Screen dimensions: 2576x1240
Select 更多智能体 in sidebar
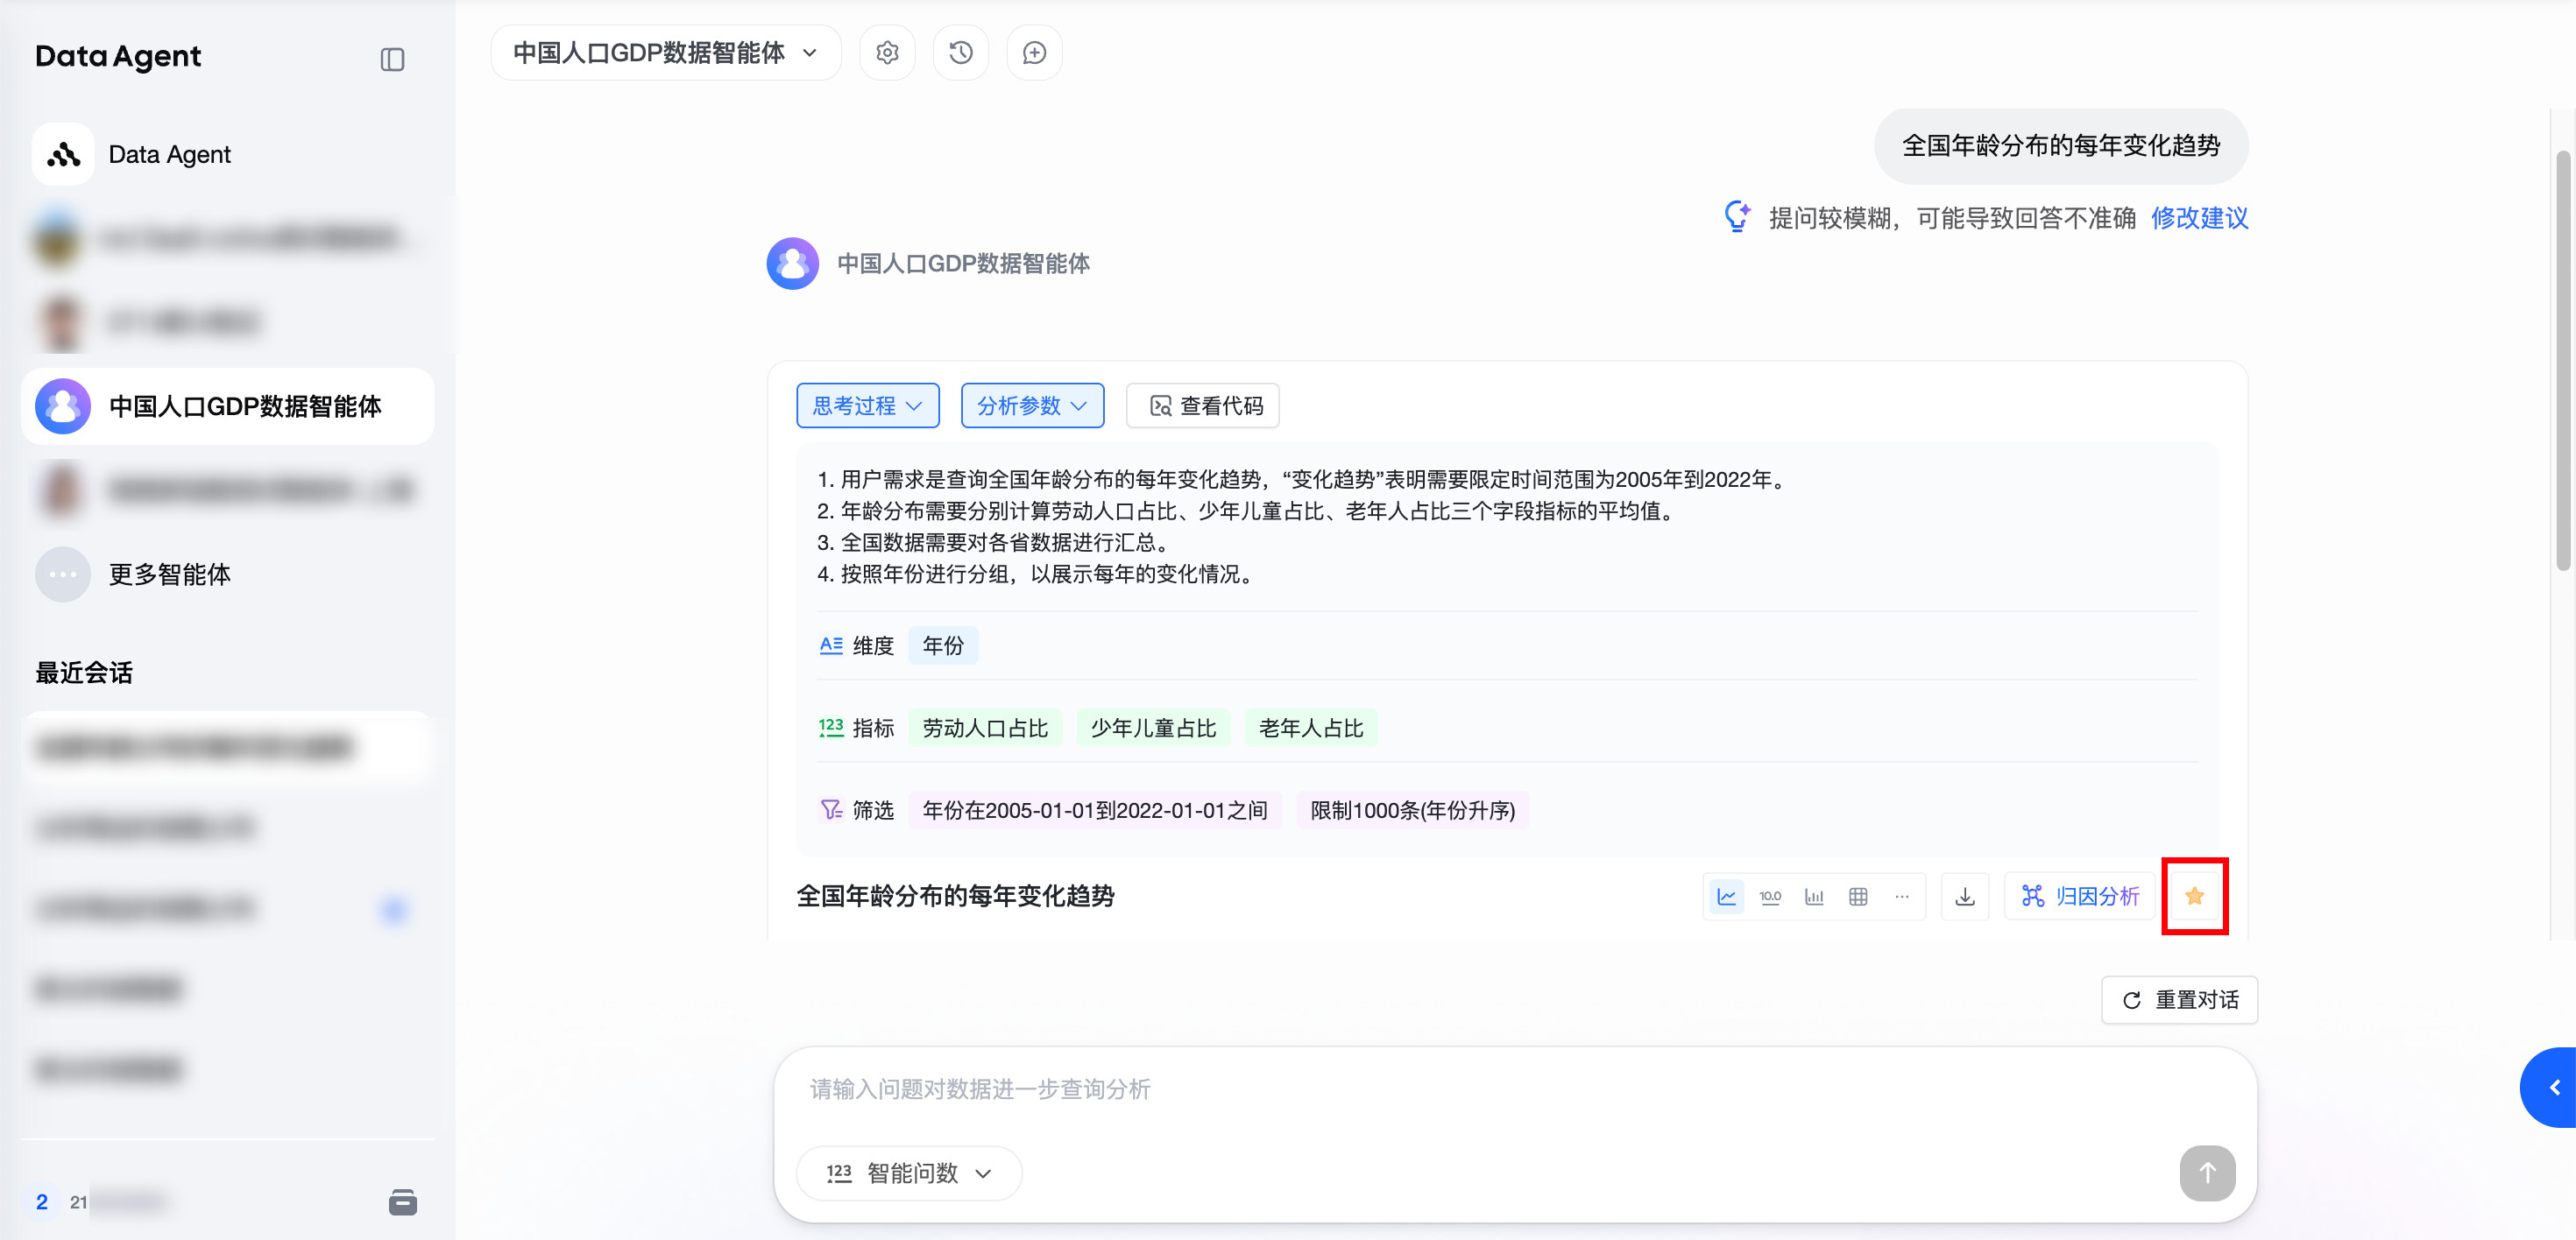(x=169, y=574)
